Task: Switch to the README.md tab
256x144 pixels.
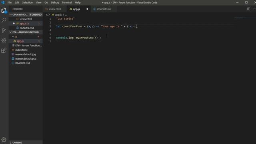Action: tap(104, 9)
